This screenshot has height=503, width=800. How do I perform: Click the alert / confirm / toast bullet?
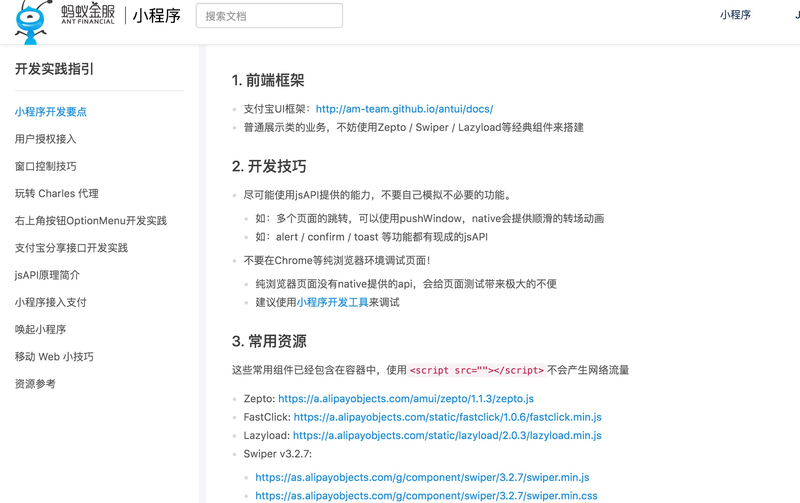[x=372, y=237]
